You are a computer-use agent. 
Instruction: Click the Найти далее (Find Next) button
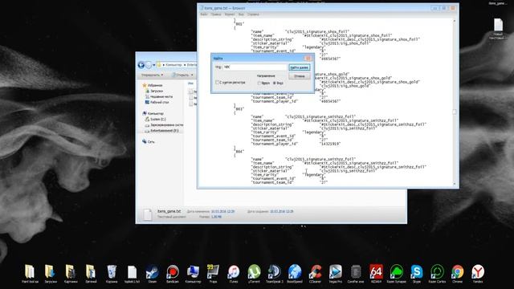[x=300, y=67]
